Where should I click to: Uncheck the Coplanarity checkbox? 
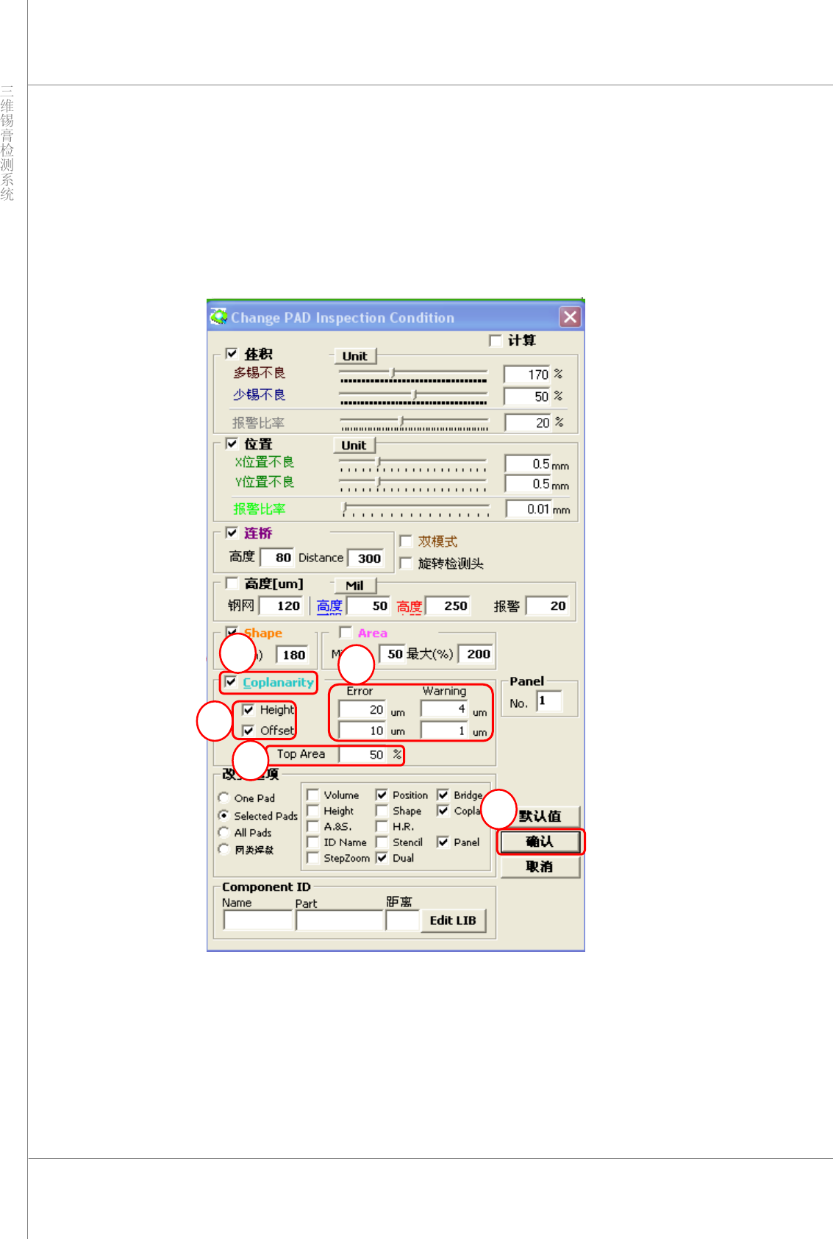click(x=231, y=682)
